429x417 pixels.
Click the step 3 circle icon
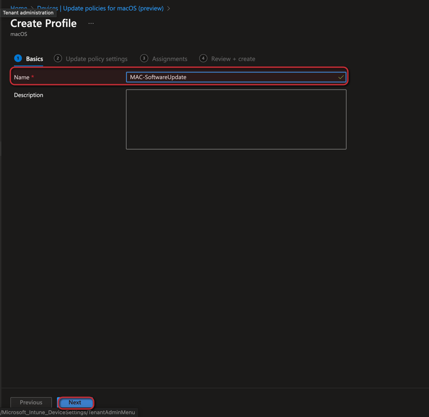144,58
